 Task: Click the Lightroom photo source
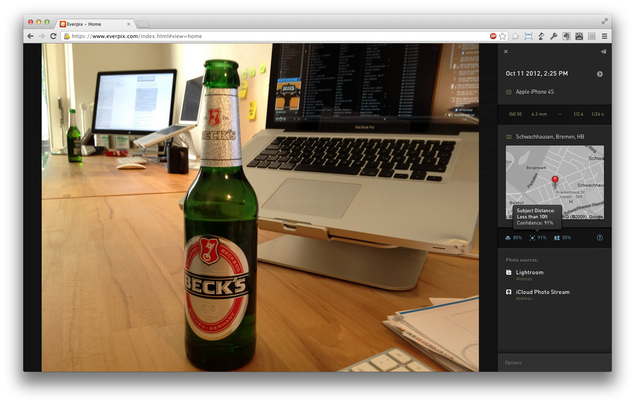(x=530, y=272)
